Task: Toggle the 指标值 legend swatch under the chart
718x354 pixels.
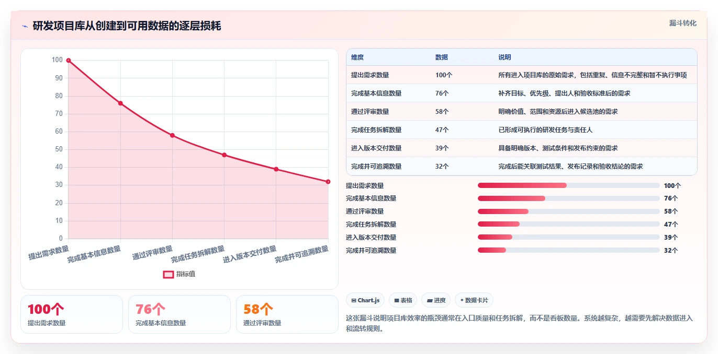Action: pyautogui.click(x=168, y=274)
